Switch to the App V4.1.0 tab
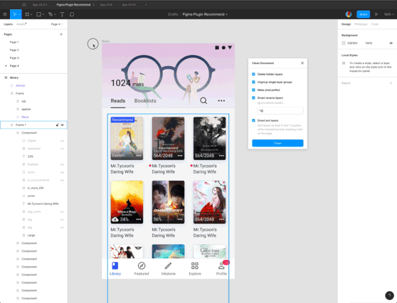This screenshot has height=303, width=397. click(x=129, y=4)
